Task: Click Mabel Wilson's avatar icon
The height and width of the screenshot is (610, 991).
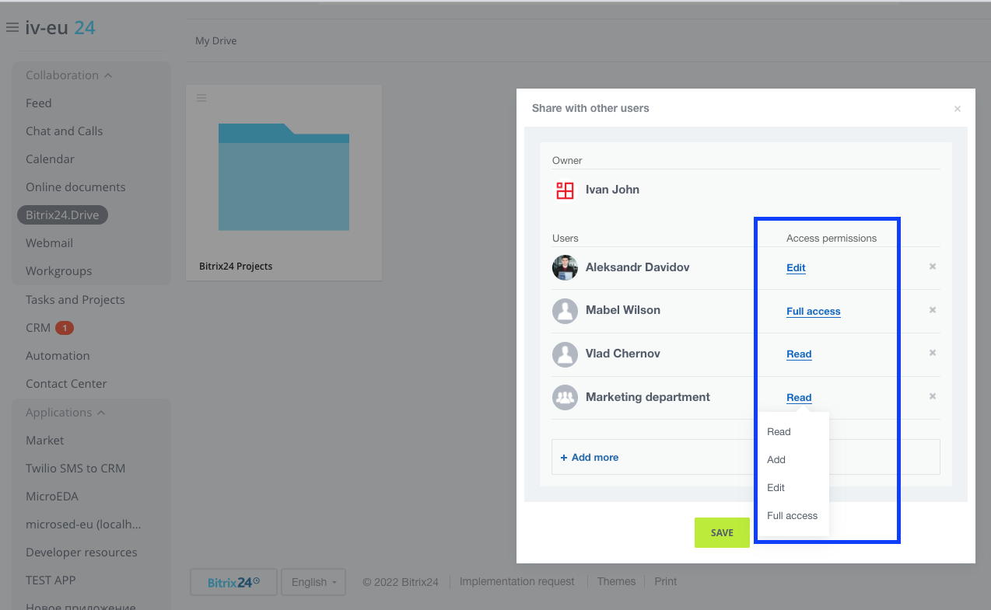Action: pos(565,311)
